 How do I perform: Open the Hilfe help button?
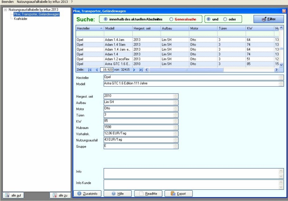tap(118, 194)
